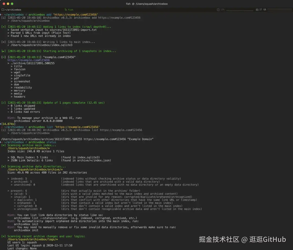
Task: Click the 'media' extractor row
Action: [17, 94]
